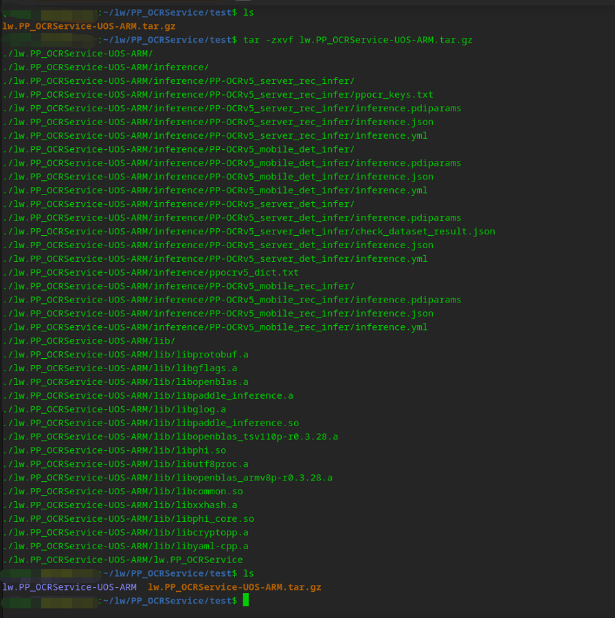Click the blue lw.PP_OCRService-UOS-ARM directory in final ls

click(69, 587)
